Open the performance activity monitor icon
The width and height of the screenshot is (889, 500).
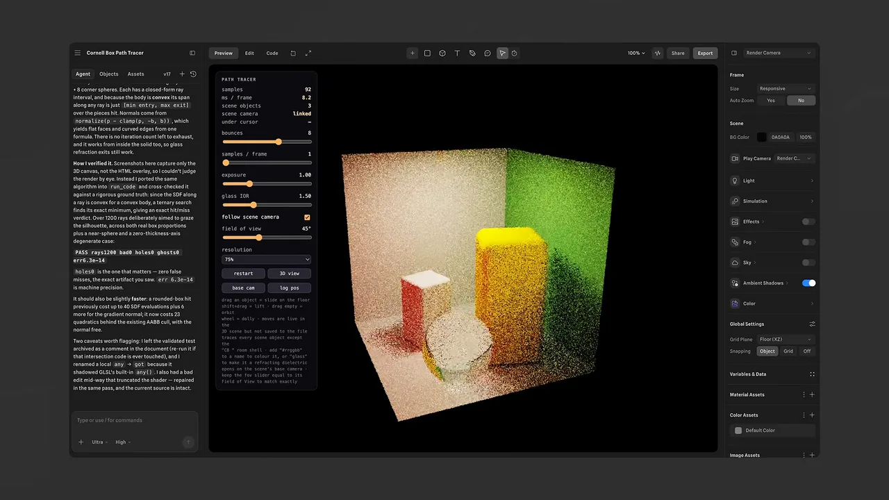point(658,53)
